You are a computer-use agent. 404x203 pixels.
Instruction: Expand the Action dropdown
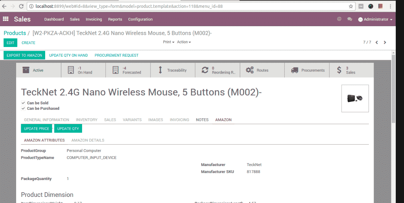pyautogui.click(x=184, y=42)
